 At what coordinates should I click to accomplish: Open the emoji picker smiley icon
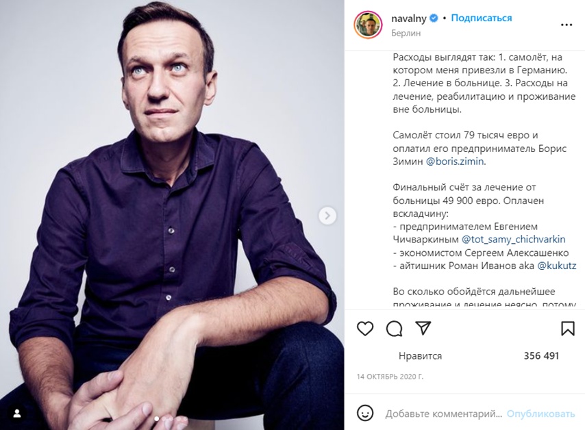click(365, 413)
